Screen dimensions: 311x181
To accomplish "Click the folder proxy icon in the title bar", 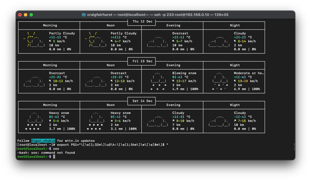I will (x=84, y=15).
